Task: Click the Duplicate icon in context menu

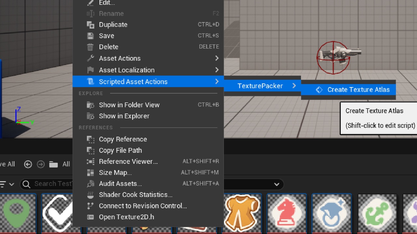Action: point(90,25)
